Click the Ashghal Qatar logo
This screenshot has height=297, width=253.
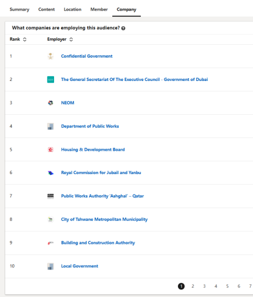coord(51,196)
